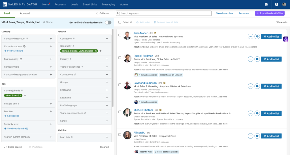290x155 pixels.
Task: Message Michele Shofner via chat icon
Action: [257, 113]
